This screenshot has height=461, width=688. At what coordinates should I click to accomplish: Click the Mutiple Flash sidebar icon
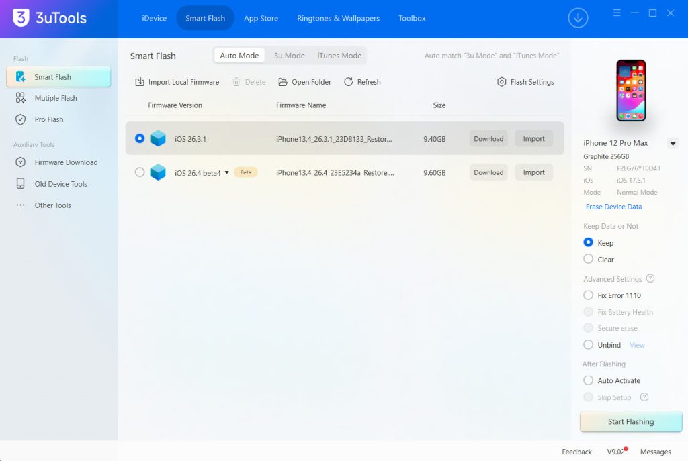click(x=21, y=98)
